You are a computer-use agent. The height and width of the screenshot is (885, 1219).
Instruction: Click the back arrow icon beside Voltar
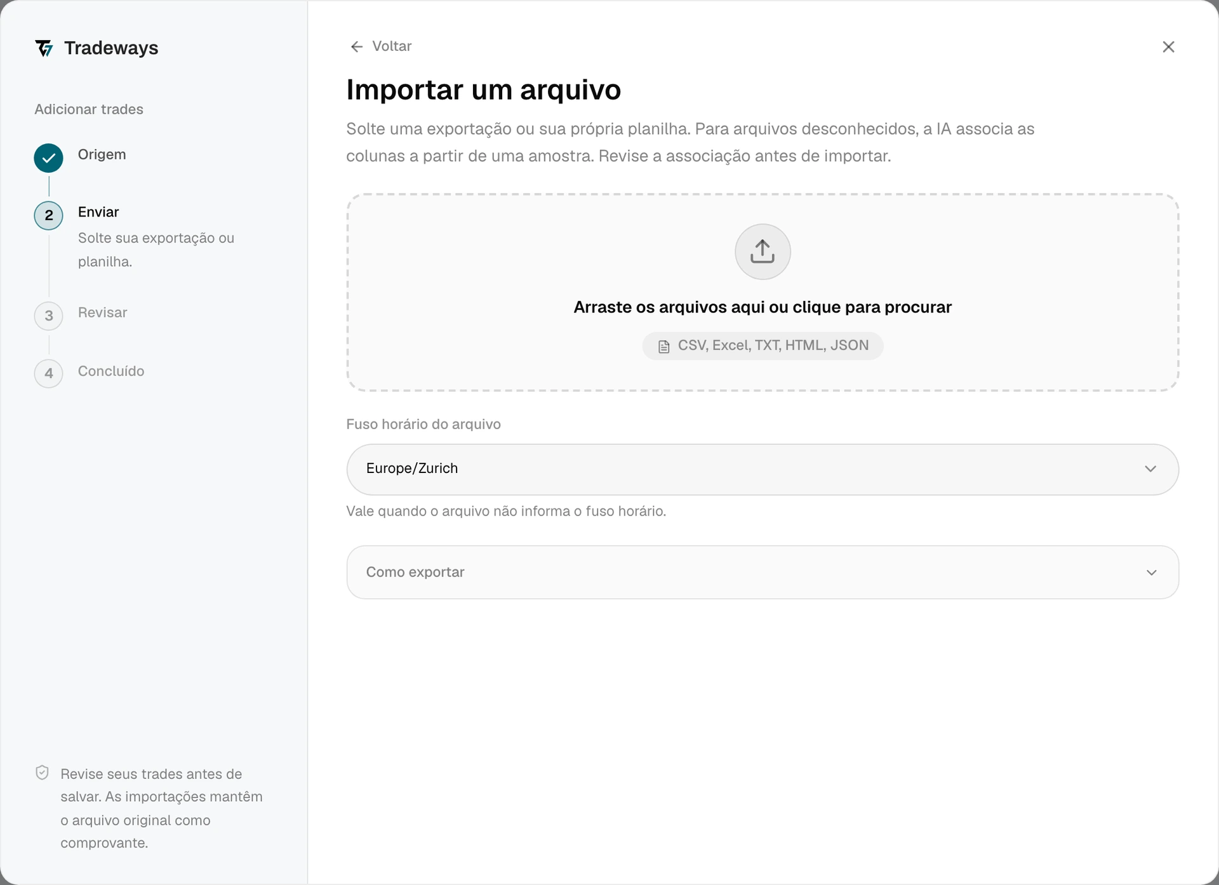coord(357,46)
